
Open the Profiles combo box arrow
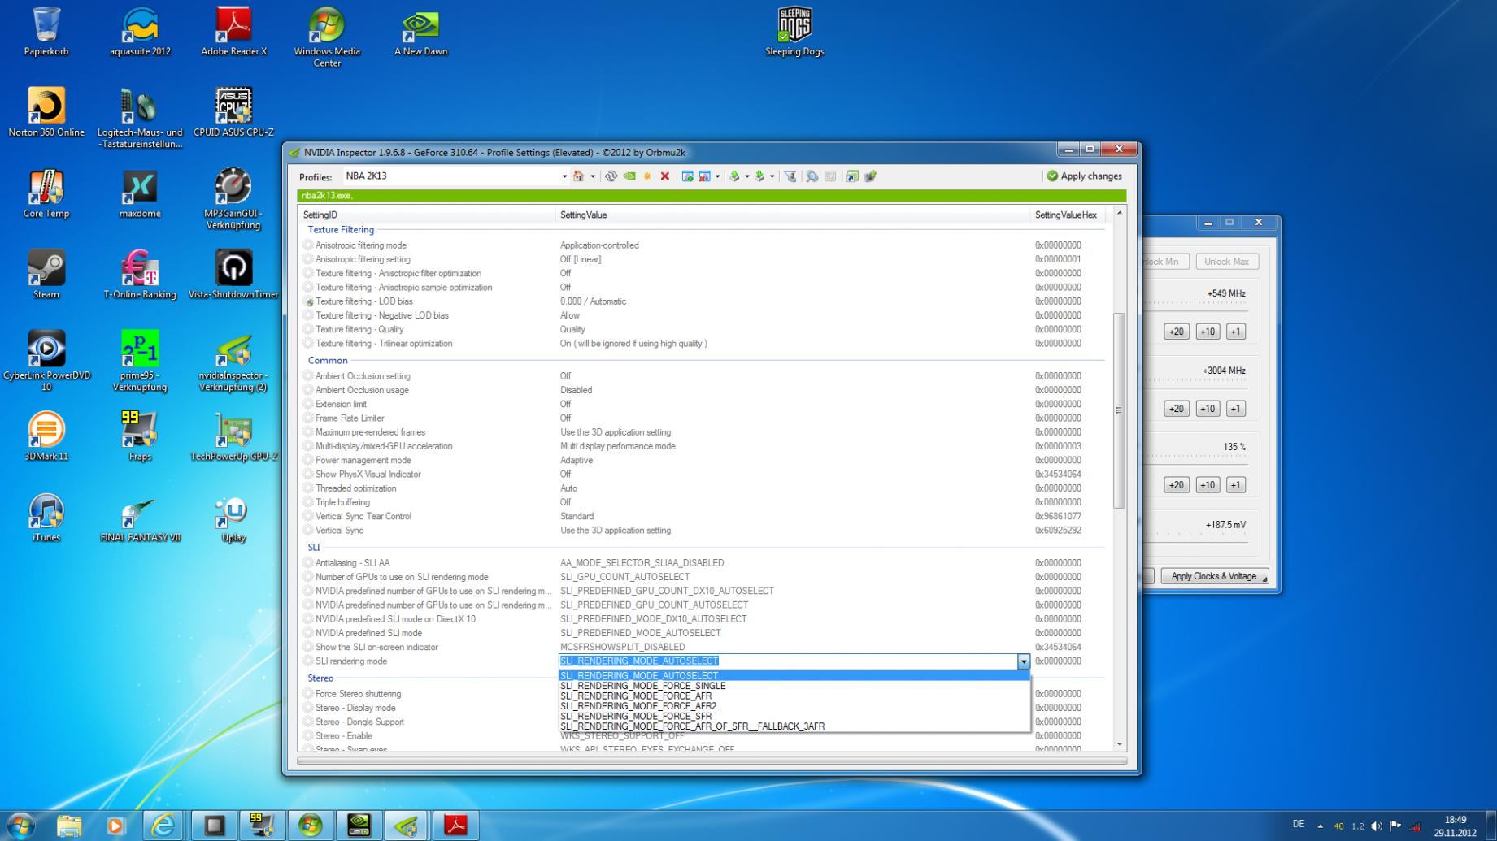point(564,176)
